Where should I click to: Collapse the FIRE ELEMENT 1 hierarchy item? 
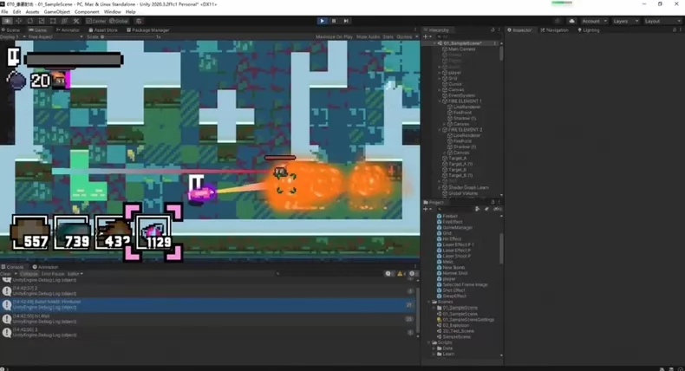pyautogui.click(x=440, y=101)
